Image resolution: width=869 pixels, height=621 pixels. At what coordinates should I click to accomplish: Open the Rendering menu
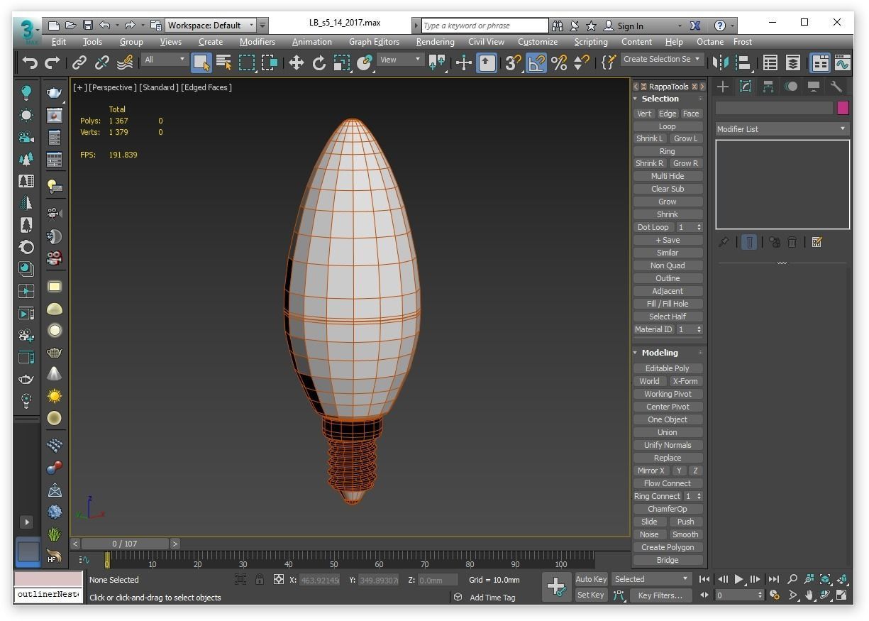(435, 42)
